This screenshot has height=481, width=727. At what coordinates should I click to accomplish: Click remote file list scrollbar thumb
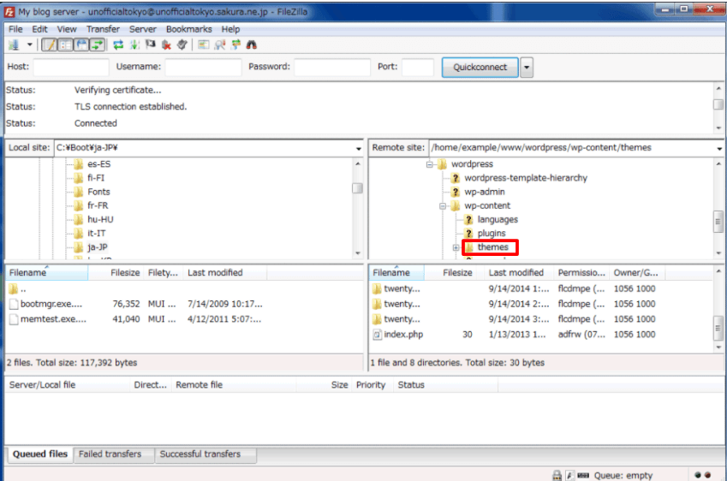718,328
